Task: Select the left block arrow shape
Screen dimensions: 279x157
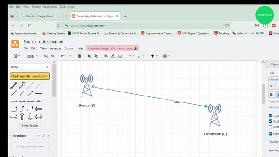Action: (39, 109)
